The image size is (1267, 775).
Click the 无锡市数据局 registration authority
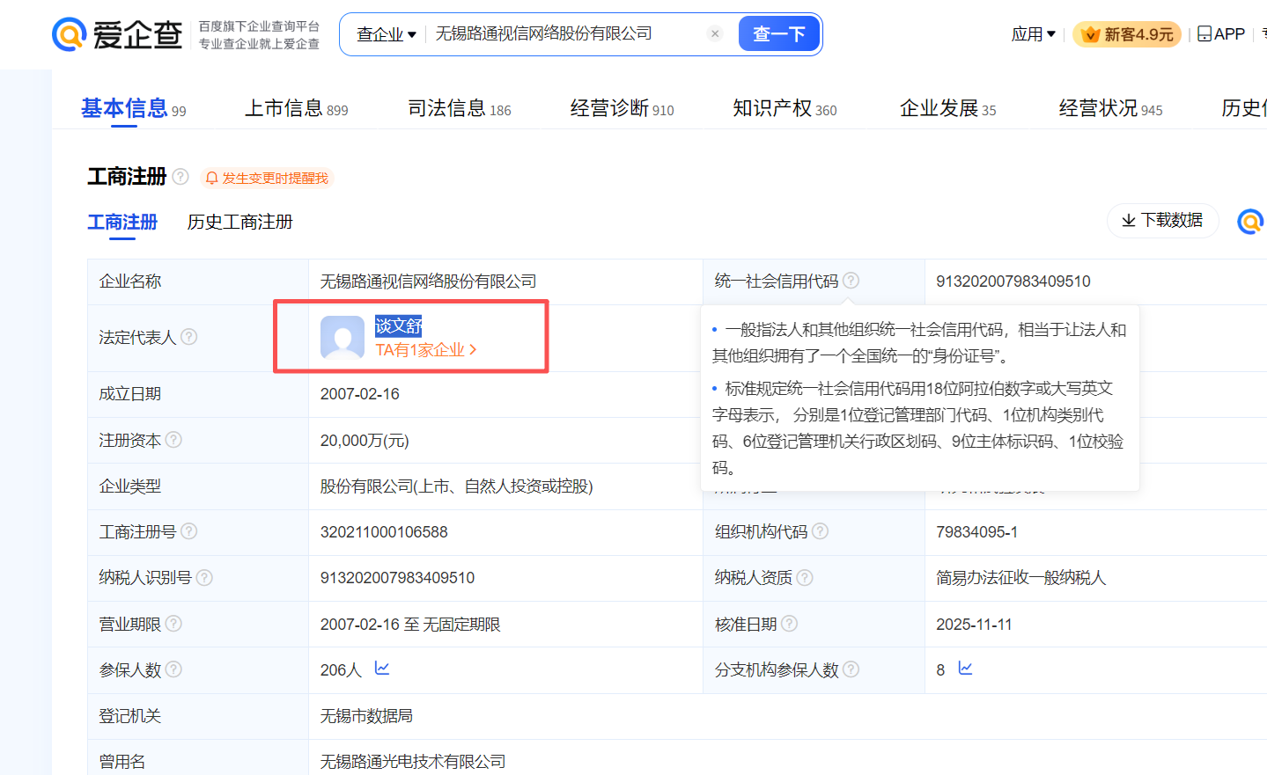coord(366,716)
